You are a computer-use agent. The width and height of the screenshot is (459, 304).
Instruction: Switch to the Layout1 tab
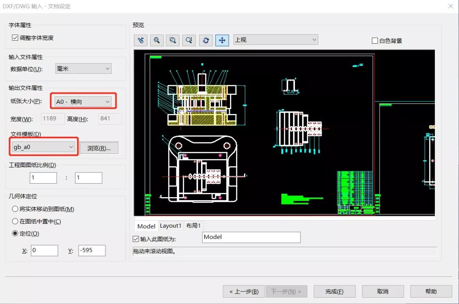tap(170, 226)
